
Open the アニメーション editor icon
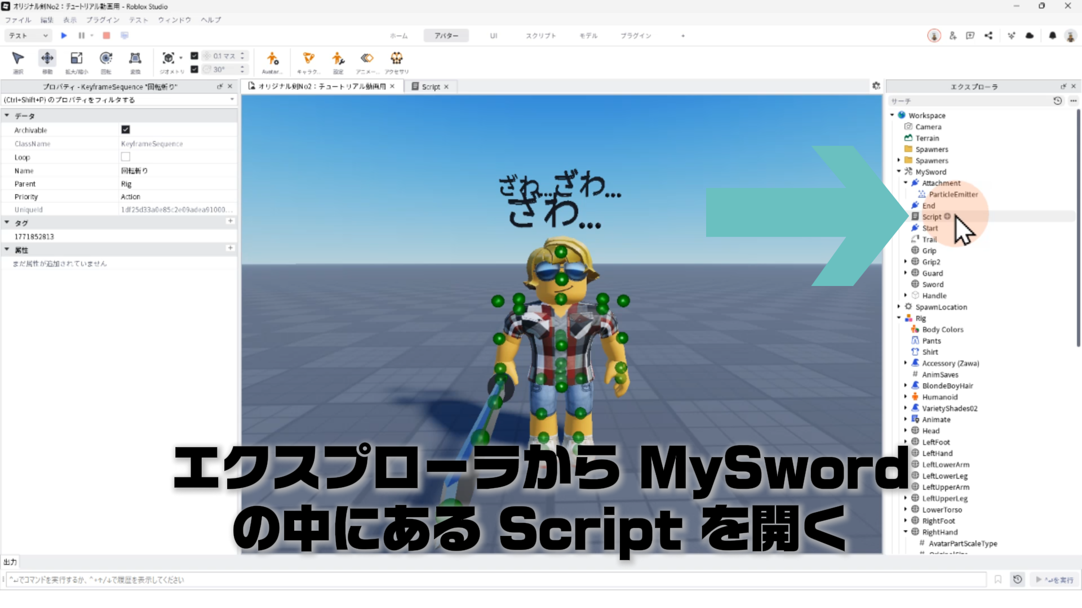(x=367, y=59)
